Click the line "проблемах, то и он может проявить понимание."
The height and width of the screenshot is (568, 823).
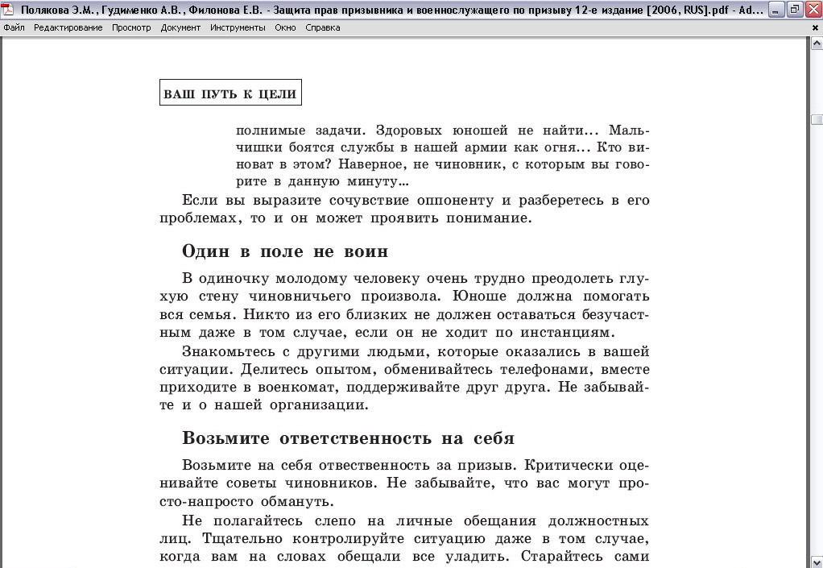tap(346, 218)
